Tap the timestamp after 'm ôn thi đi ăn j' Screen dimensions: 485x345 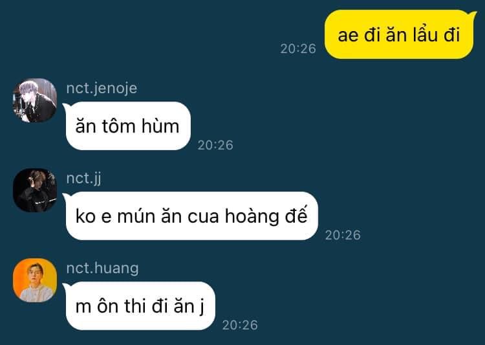tap(240, 325)
